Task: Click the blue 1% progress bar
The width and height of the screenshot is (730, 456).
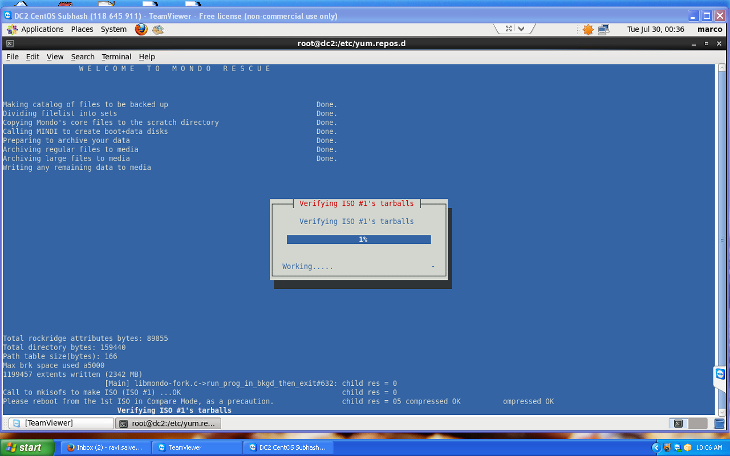Action: pyautogui.click(x=359, y=239)
